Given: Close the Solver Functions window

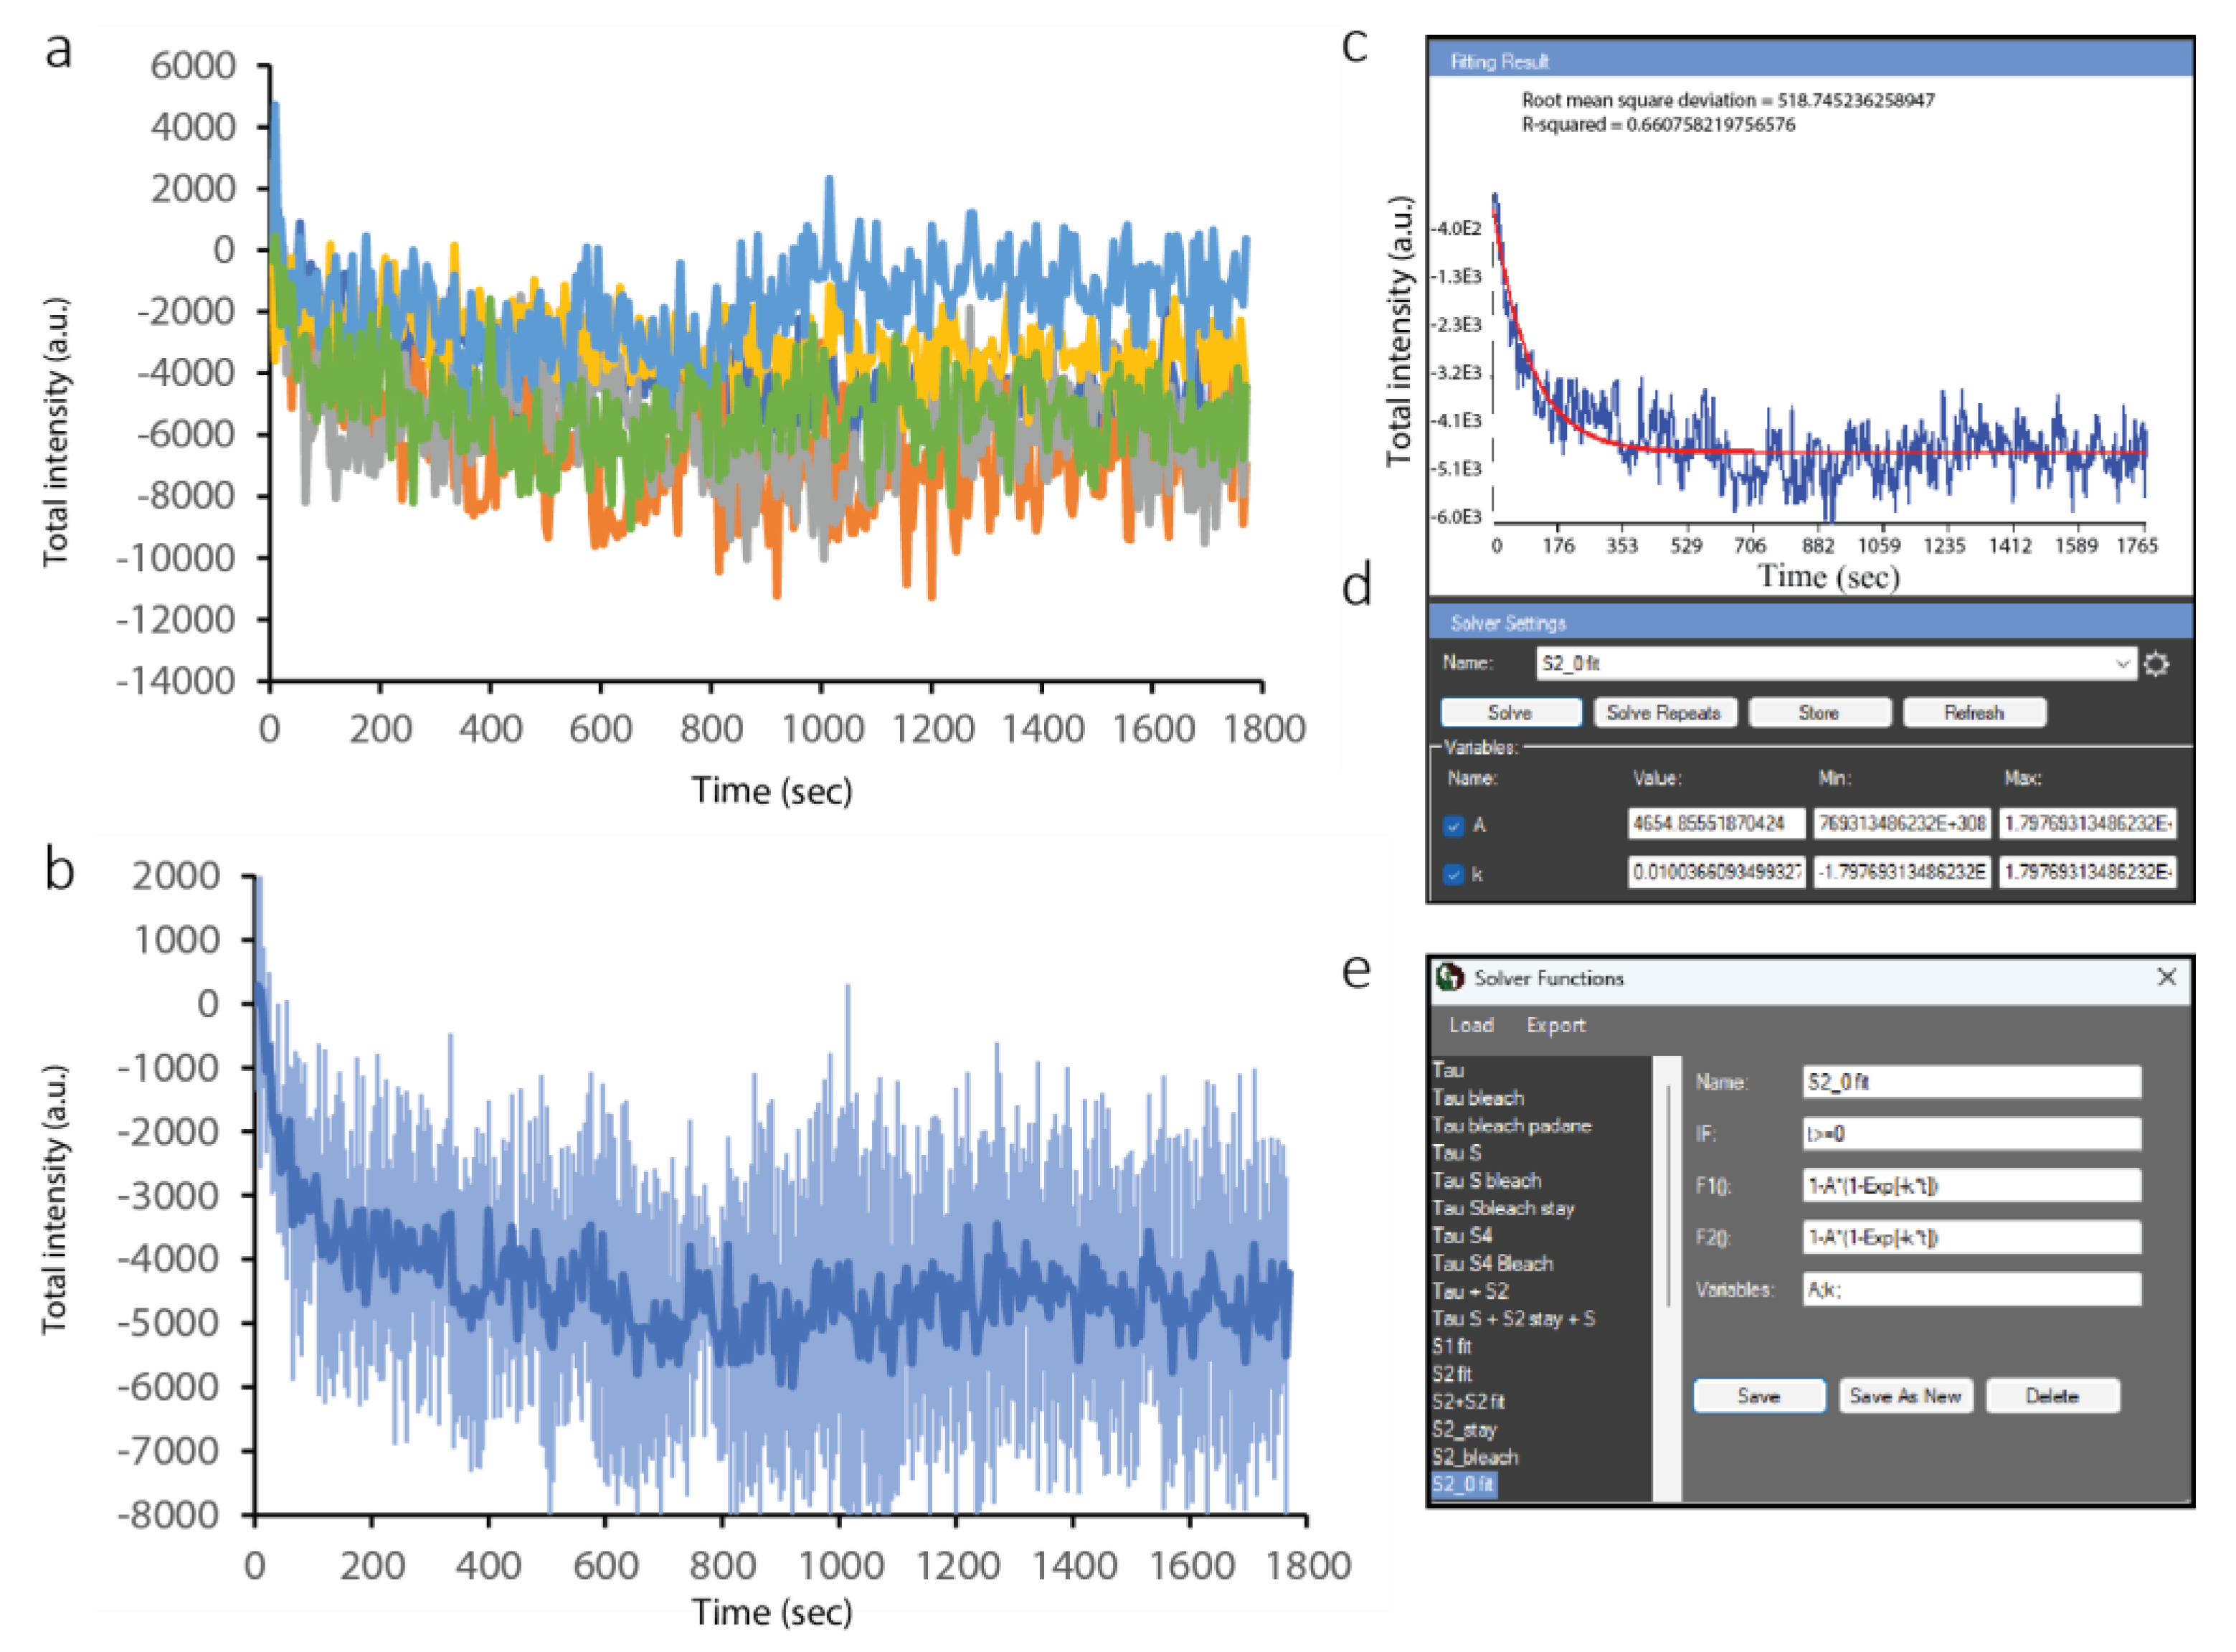Looking at the screenshot, I should [x=2166, y=977].
